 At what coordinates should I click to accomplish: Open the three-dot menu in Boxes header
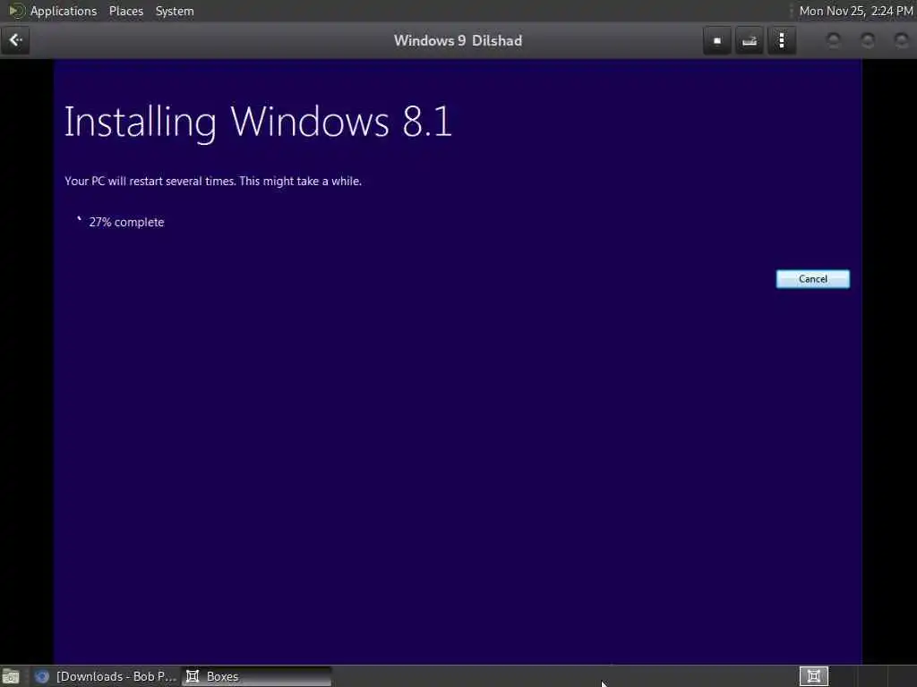pos(782,40)
